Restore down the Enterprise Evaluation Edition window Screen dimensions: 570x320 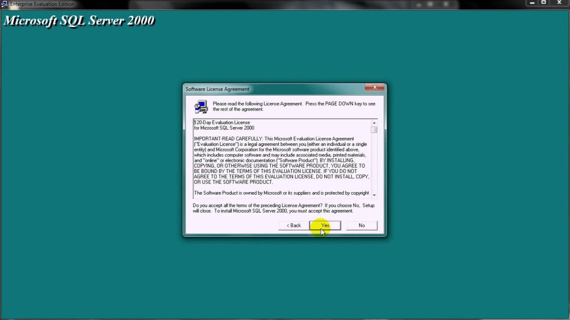point(544,3)
